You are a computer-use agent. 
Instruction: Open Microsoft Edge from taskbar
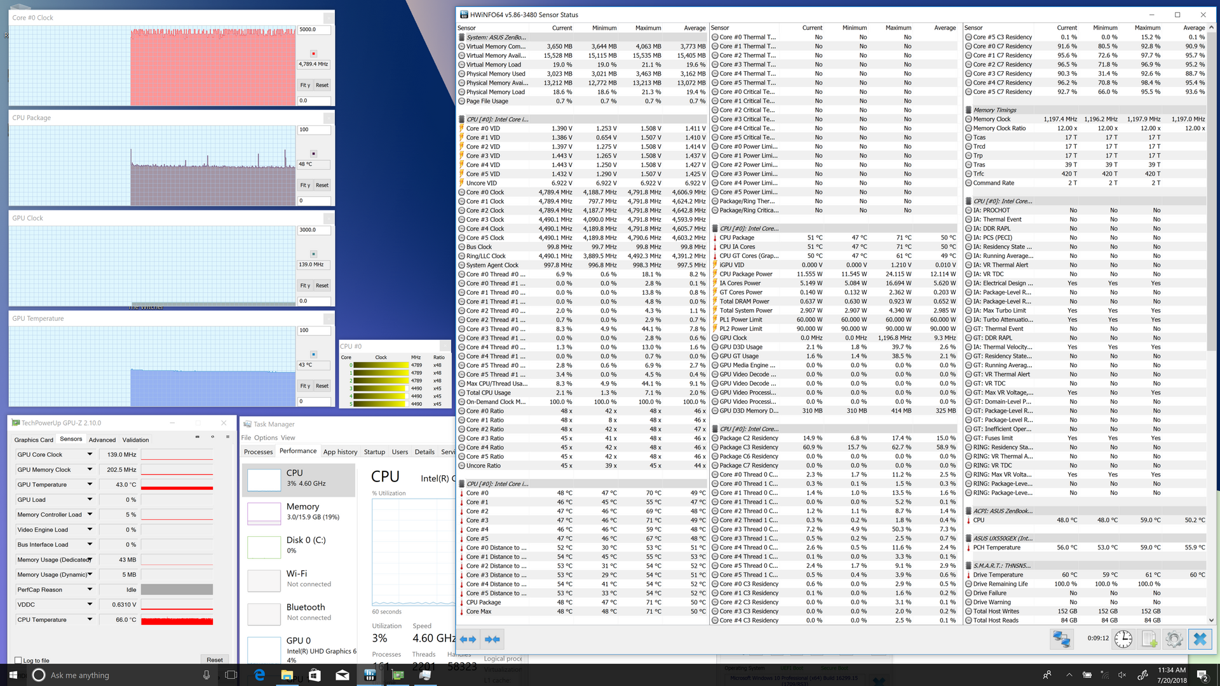(x=259, y=675)
